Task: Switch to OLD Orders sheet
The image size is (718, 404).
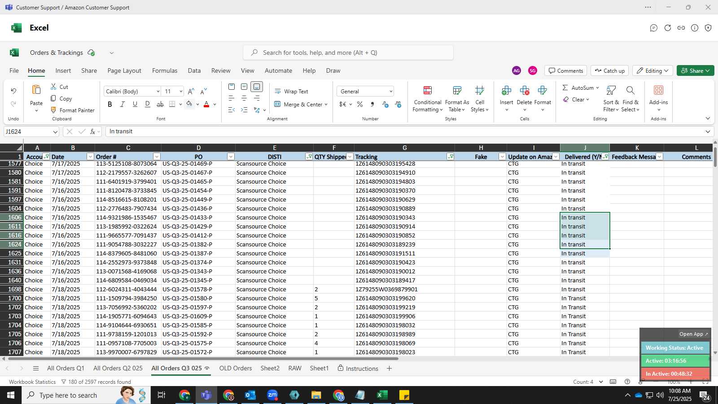Action: pyautogui.click(x=236, y=368)
